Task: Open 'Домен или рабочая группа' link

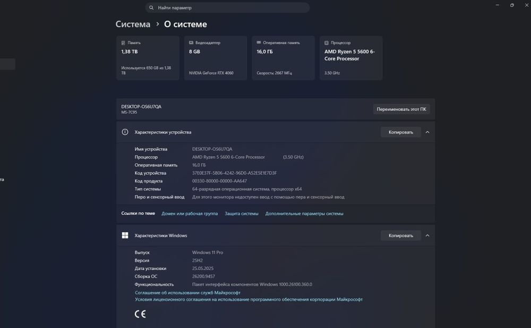Action: 190,213
